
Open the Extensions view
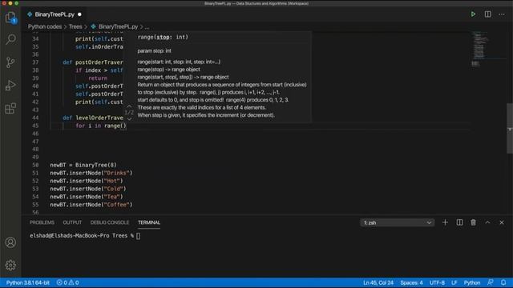pyautogui.click(x=10, y=108)
